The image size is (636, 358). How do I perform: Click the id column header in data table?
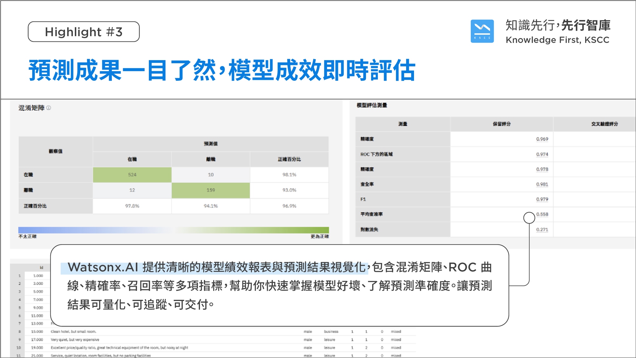coord(41,268)
